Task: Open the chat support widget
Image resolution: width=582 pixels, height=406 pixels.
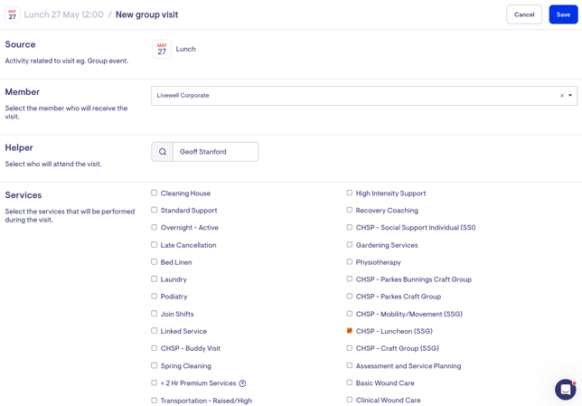Action: point(565,389)
